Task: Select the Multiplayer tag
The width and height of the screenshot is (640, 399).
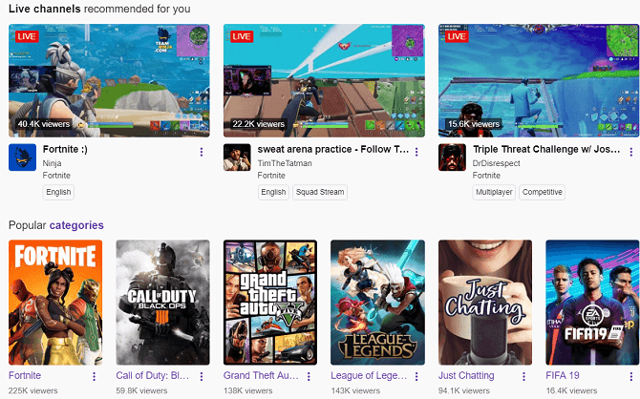Action: click(x=494, y=192)
